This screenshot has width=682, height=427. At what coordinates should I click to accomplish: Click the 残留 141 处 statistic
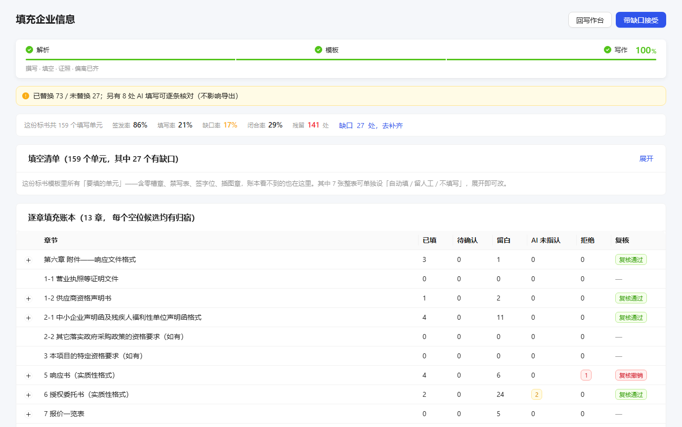click(x=310, y=125)
